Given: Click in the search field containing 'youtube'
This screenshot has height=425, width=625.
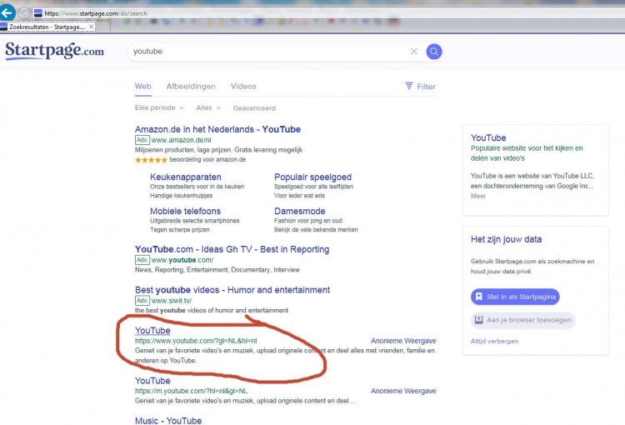Looking at the screenshot, I should (267, 52).
